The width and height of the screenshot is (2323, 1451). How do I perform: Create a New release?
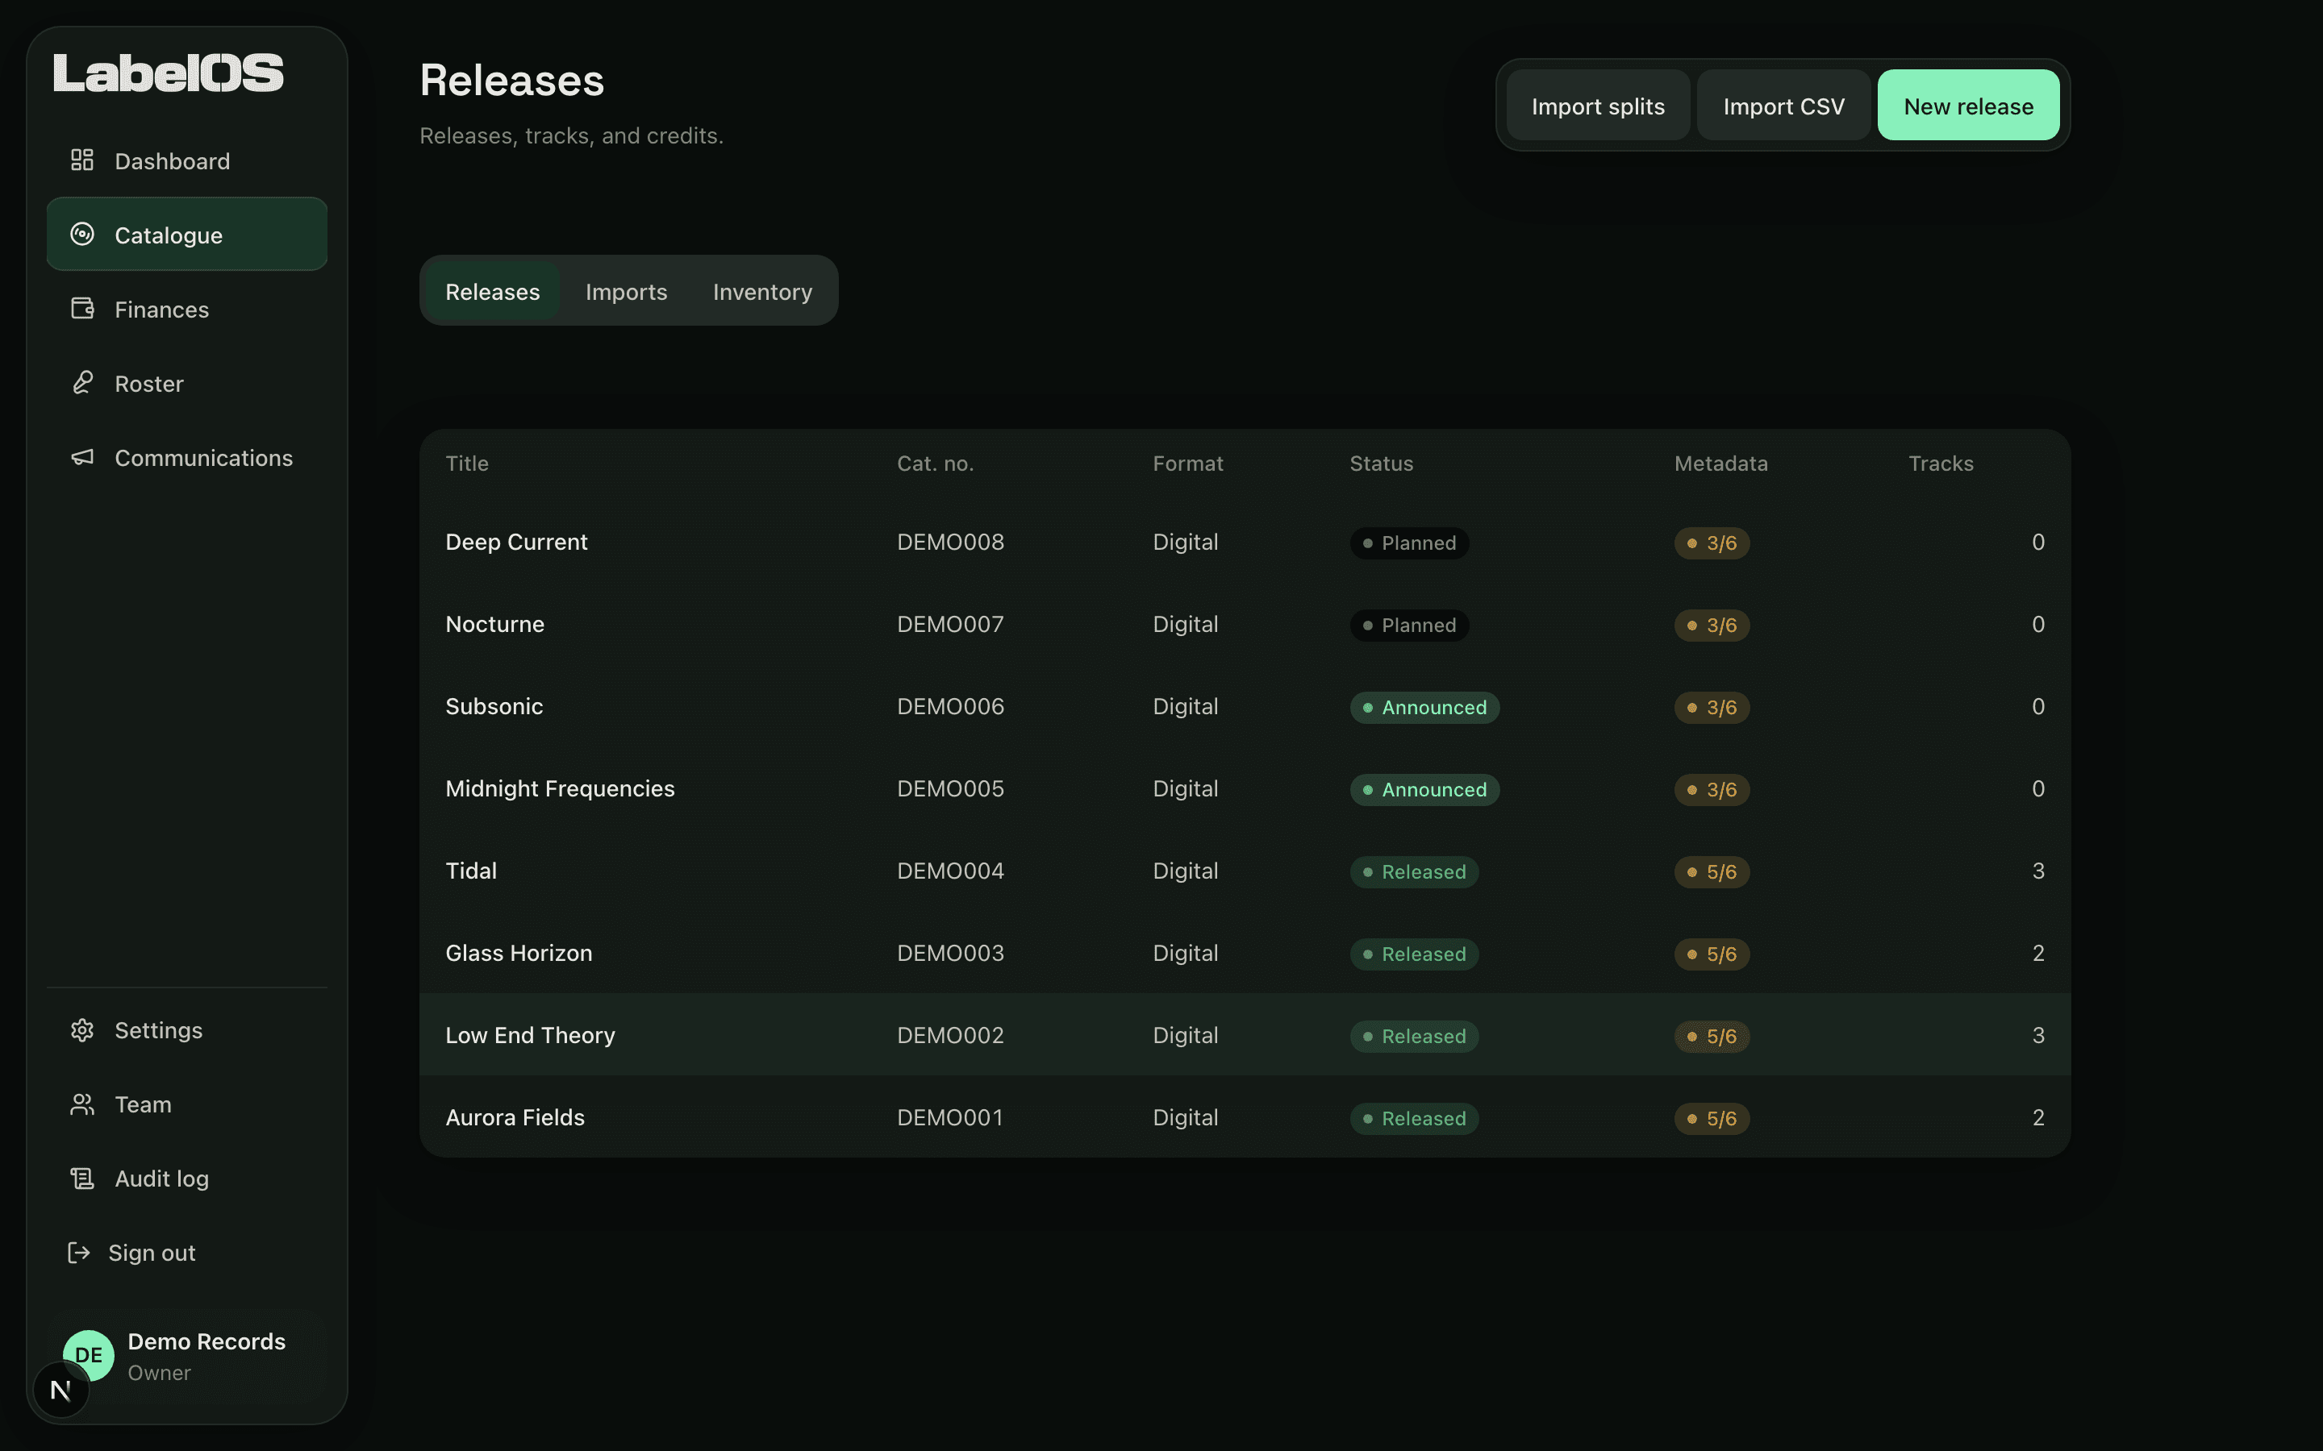click(1968, 106)
